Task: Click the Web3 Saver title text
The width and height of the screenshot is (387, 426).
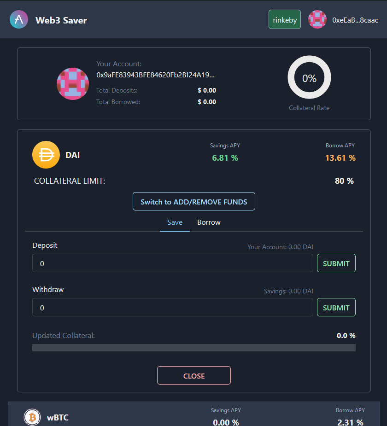Action: pos(61,20)
